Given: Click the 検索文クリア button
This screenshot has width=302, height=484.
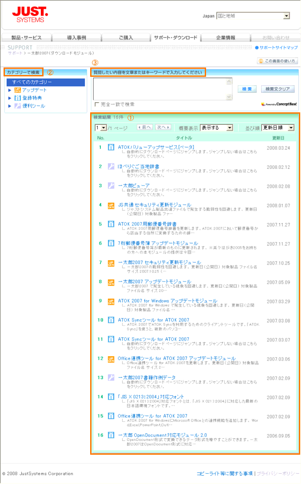Looking at the screenshot, I should pyautogui.click(x=278, y=89).
